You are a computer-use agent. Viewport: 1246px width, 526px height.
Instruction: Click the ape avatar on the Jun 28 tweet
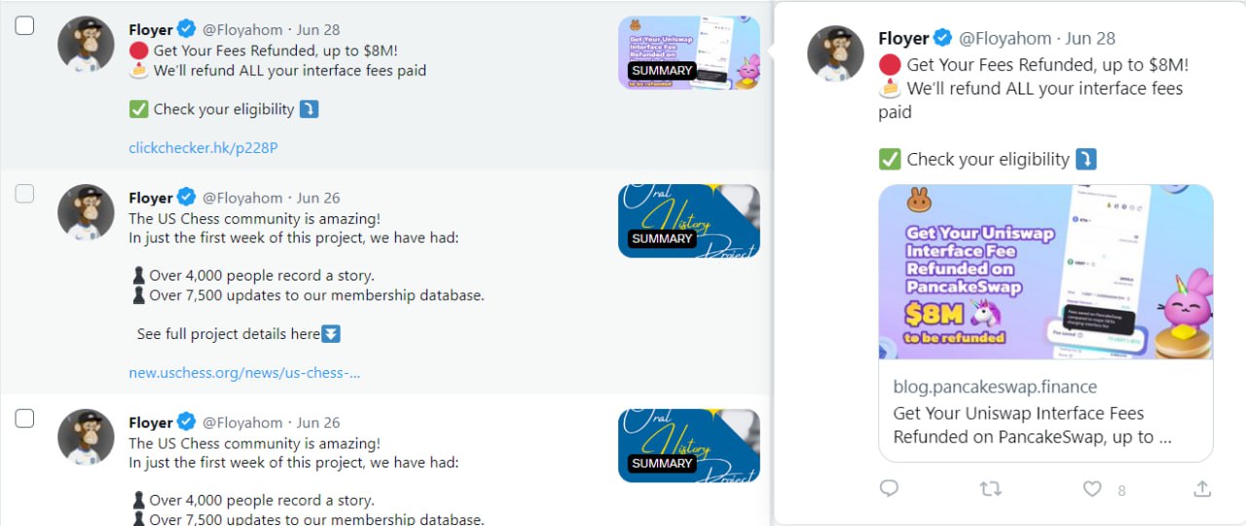coord(87,45)
